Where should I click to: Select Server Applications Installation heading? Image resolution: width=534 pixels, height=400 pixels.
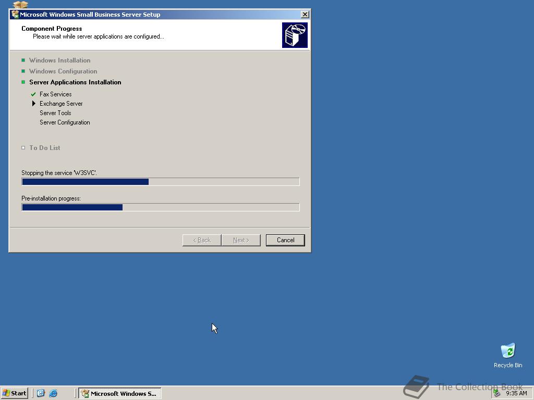pos(75,82)
